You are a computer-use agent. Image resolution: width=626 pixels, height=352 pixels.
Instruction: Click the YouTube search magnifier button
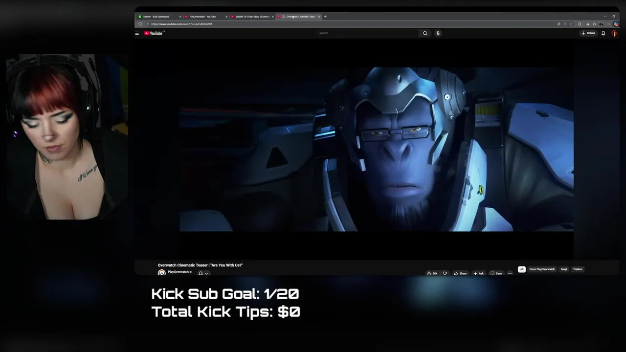point(425,33)
